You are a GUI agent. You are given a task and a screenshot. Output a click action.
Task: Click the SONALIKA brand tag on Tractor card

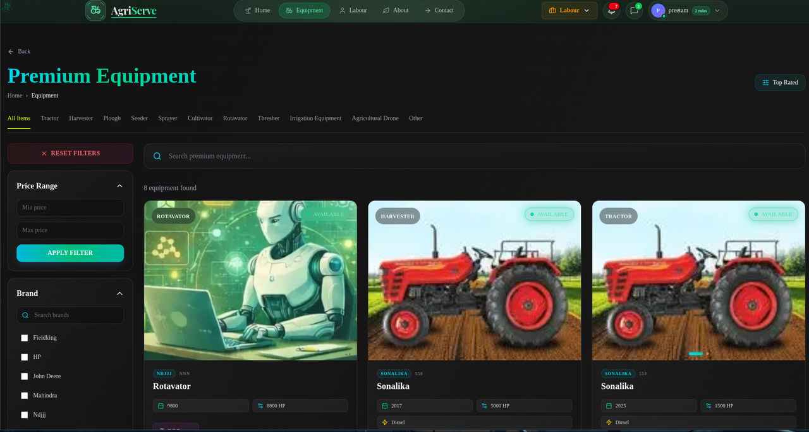tap(618, 374)
